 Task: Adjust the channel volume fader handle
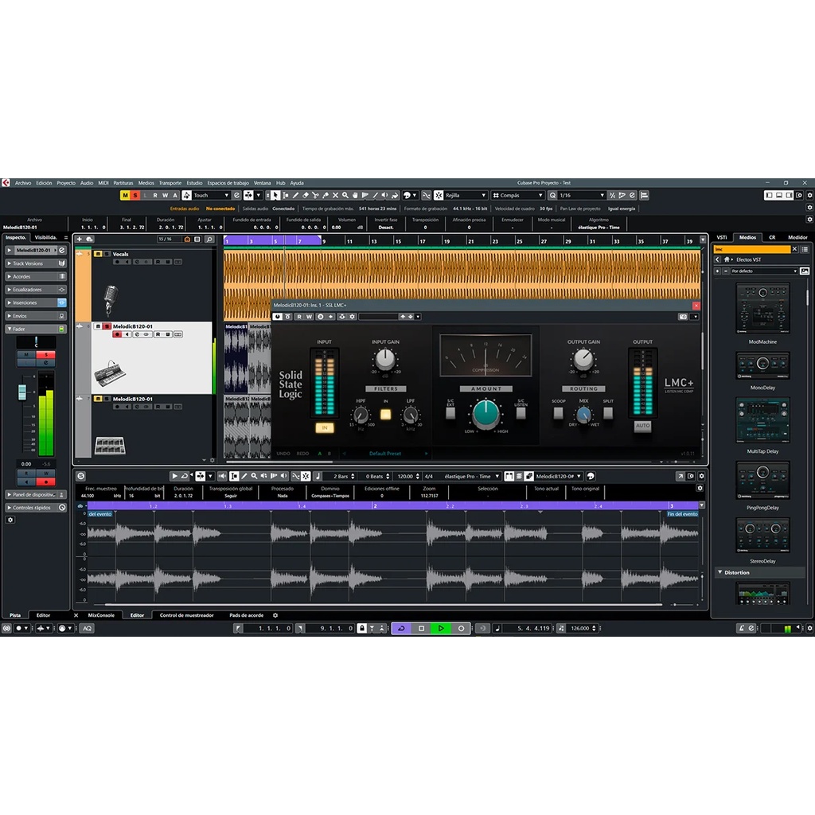[x=22, y=392]
